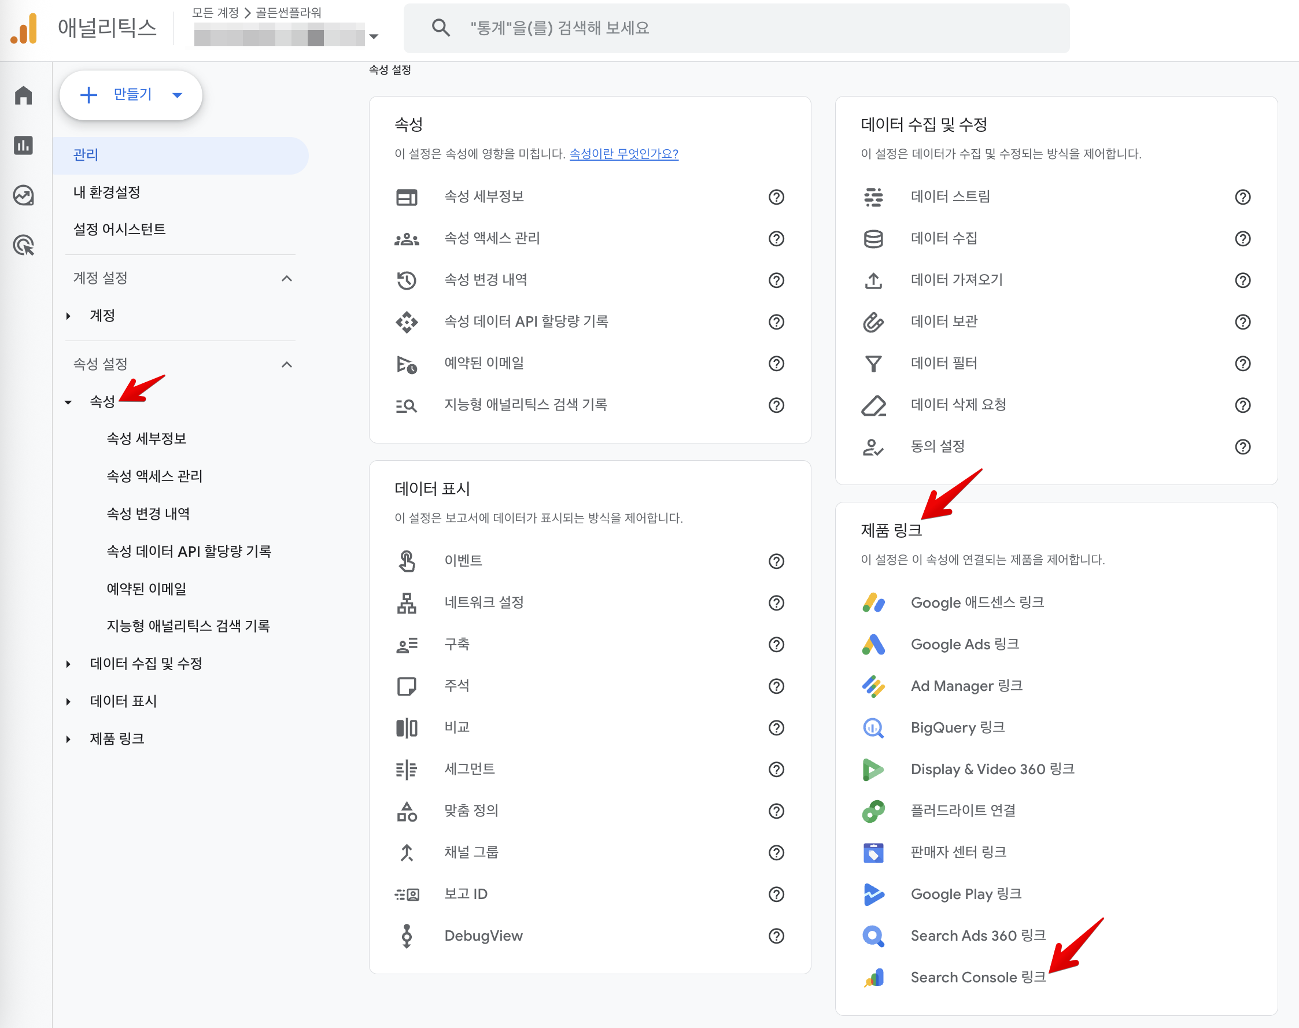Viewport: 1299px width, 1028px height.
Task: Open 내 환경설정
Action: tap(107, 192)
